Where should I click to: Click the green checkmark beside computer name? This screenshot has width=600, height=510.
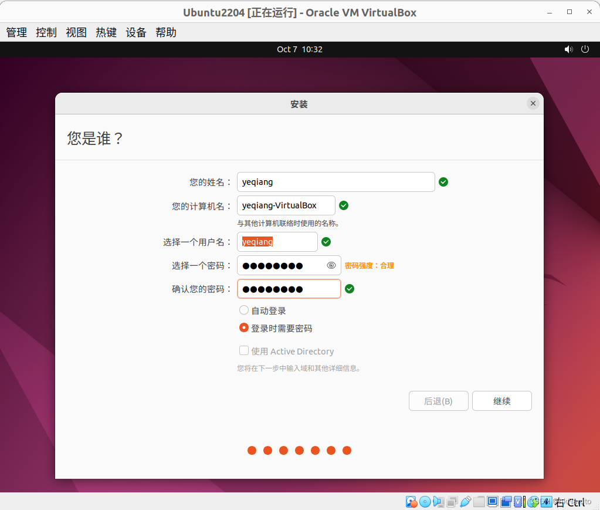click(x=344, y=205)
